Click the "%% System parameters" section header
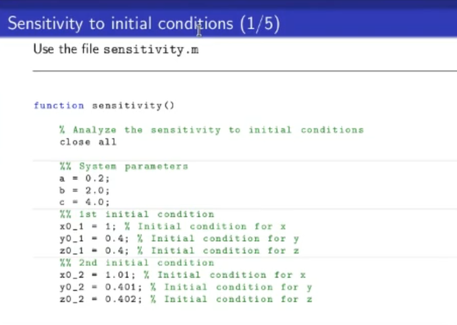The image size is (457, 325). [x=124, y=166]
